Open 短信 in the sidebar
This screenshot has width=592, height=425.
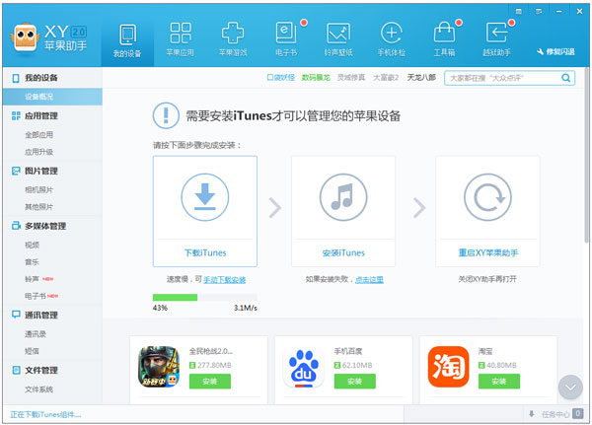33,351
